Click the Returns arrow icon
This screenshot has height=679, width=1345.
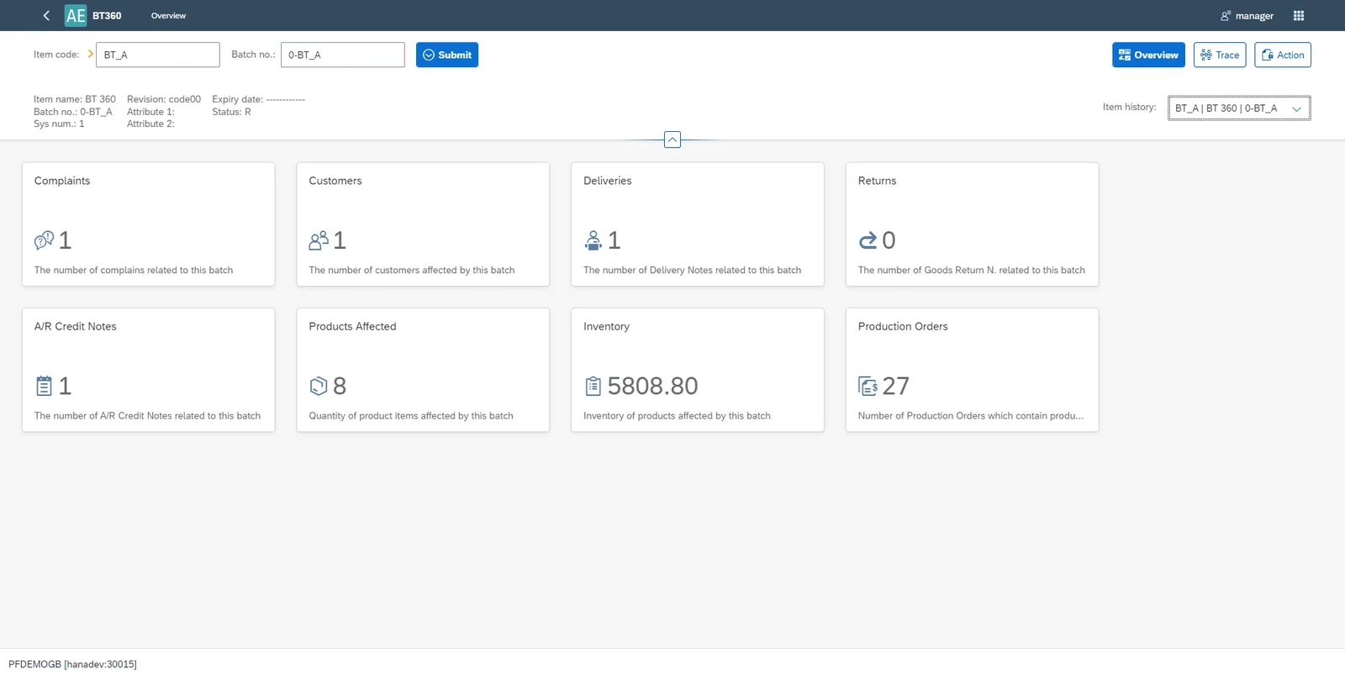click(868, 240)
